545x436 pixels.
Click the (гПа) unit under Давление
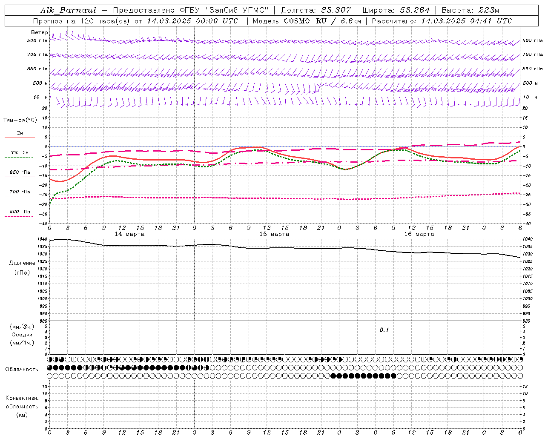22,272
